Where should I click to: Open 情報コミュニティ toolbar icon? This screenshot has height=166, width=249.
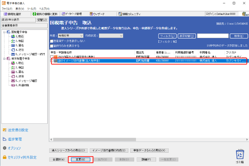click(x=120, y=14)
